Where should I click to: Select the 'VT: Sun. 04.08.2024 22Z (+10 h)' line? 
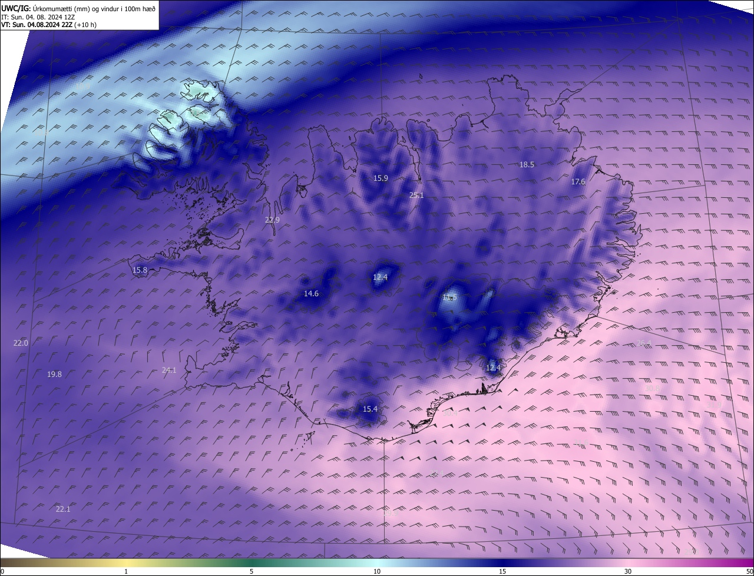pos(49,25)
